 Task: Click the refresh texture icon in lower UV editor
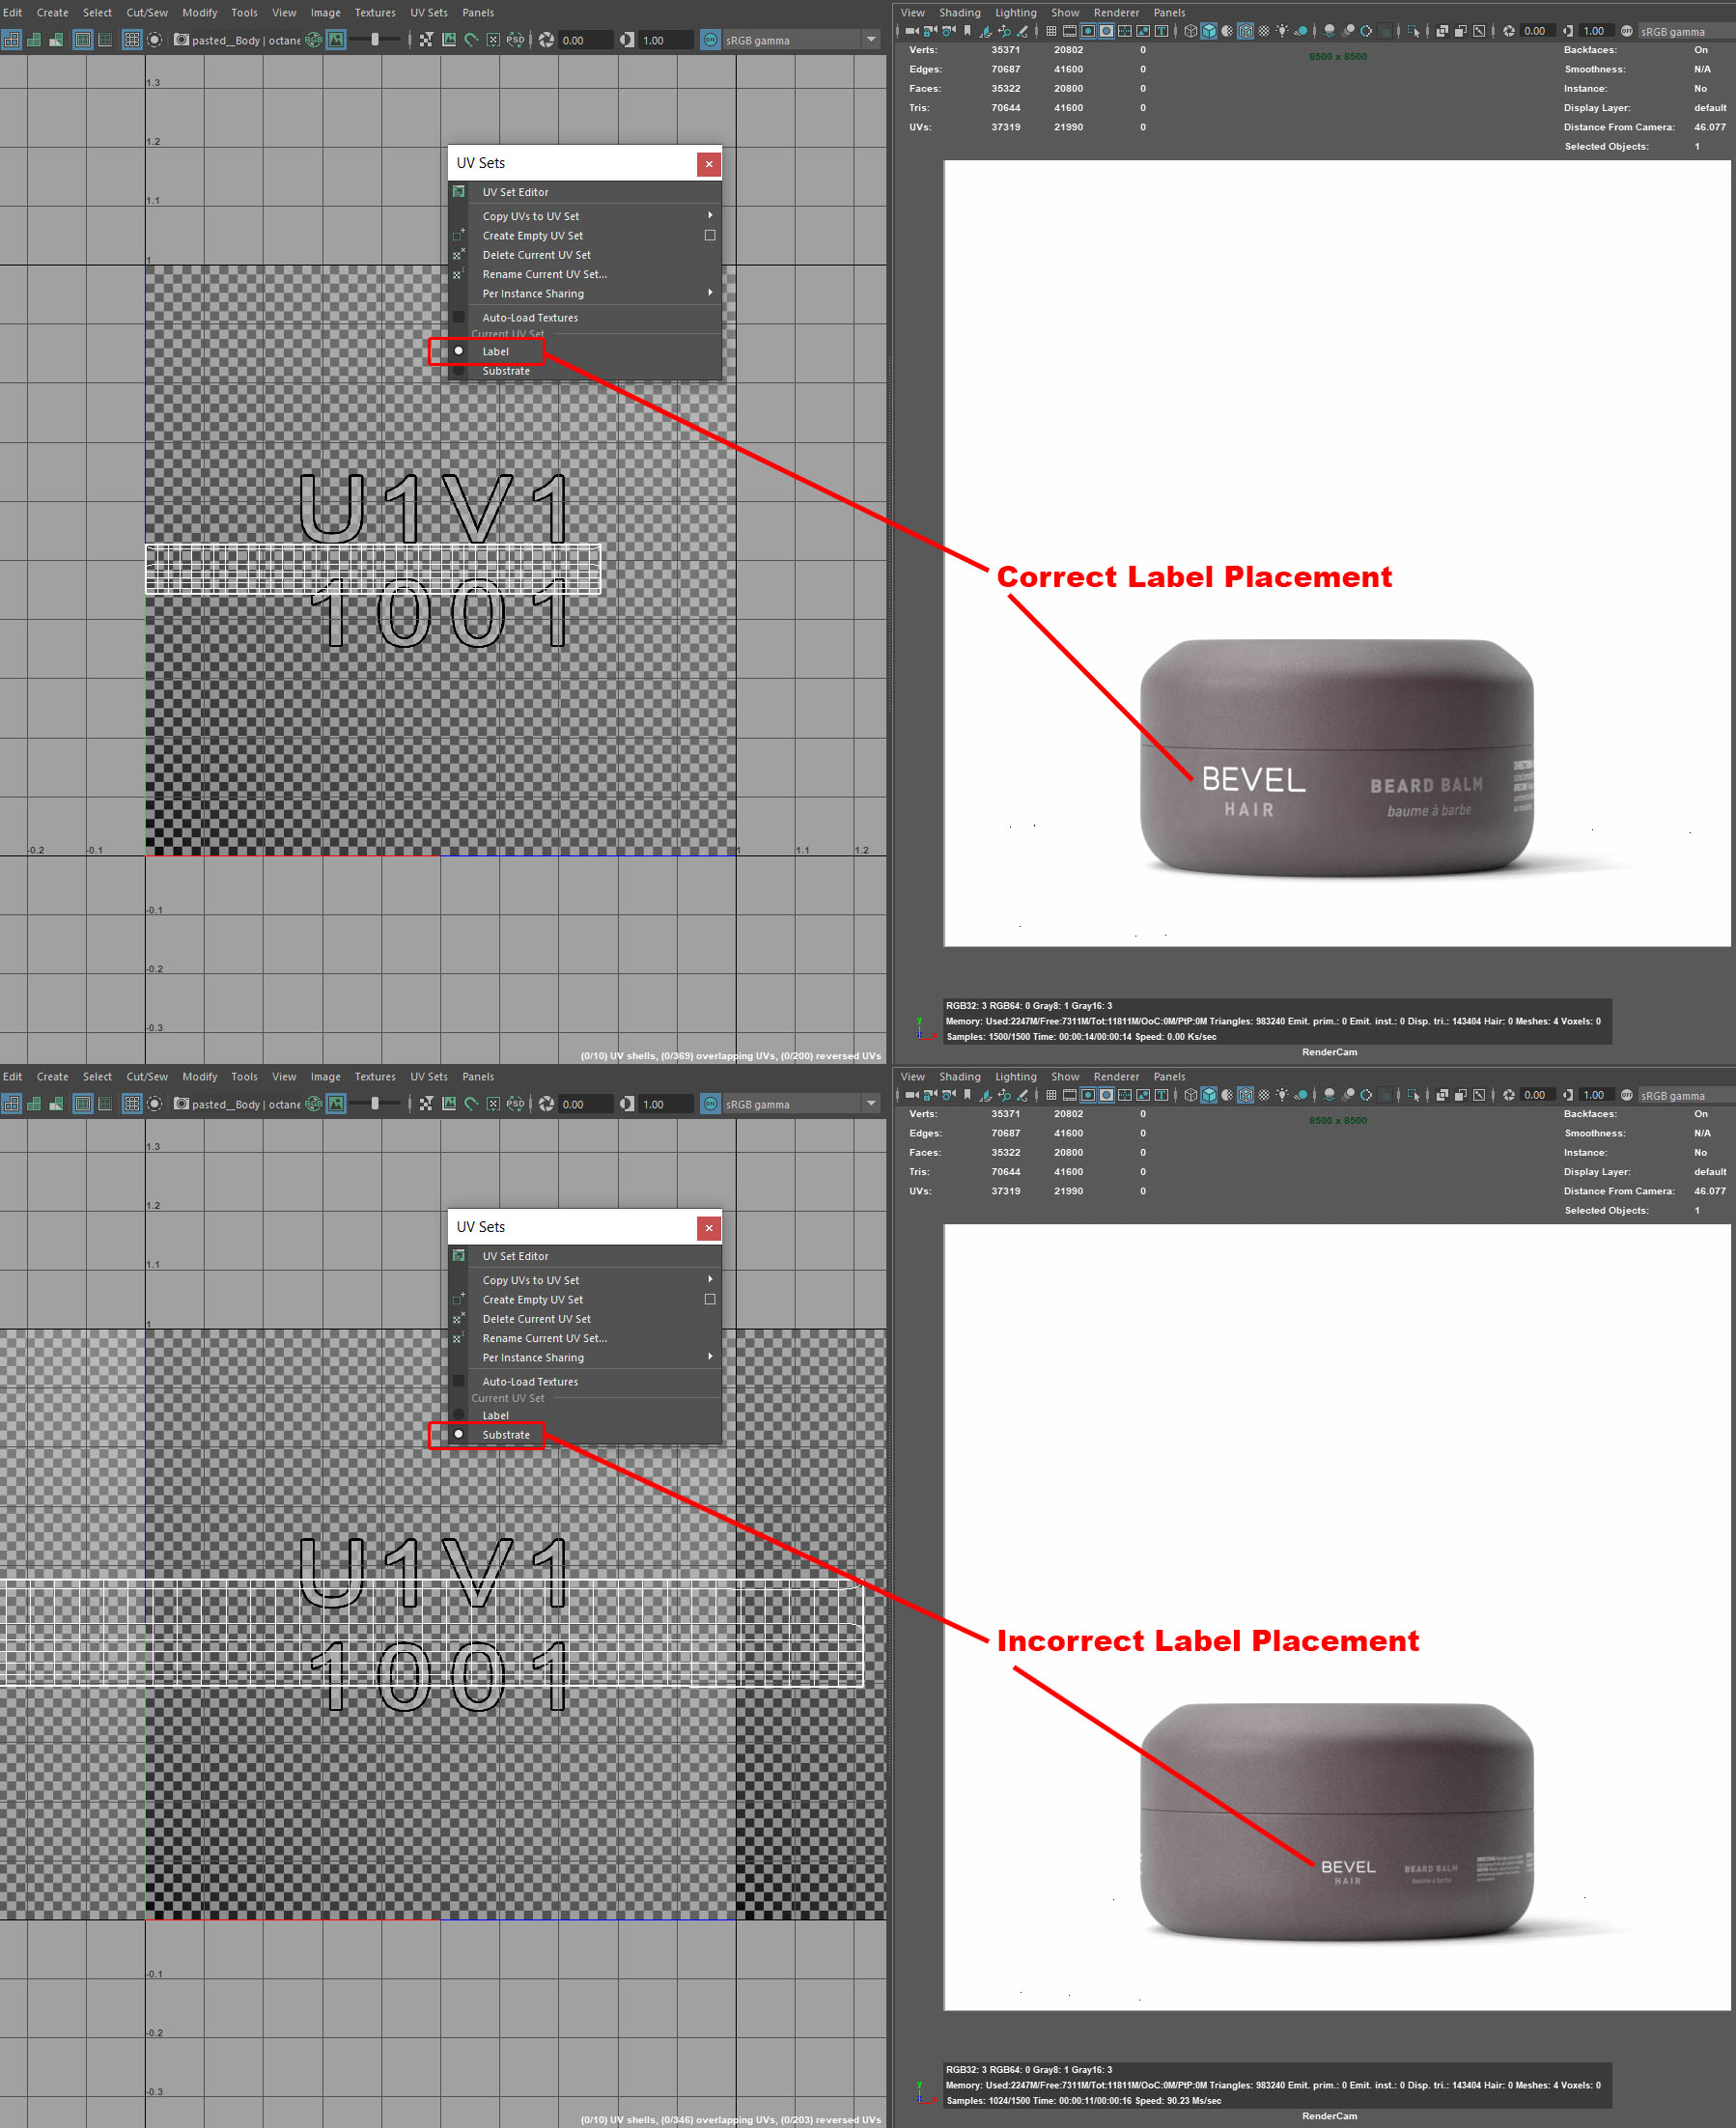471,1104
